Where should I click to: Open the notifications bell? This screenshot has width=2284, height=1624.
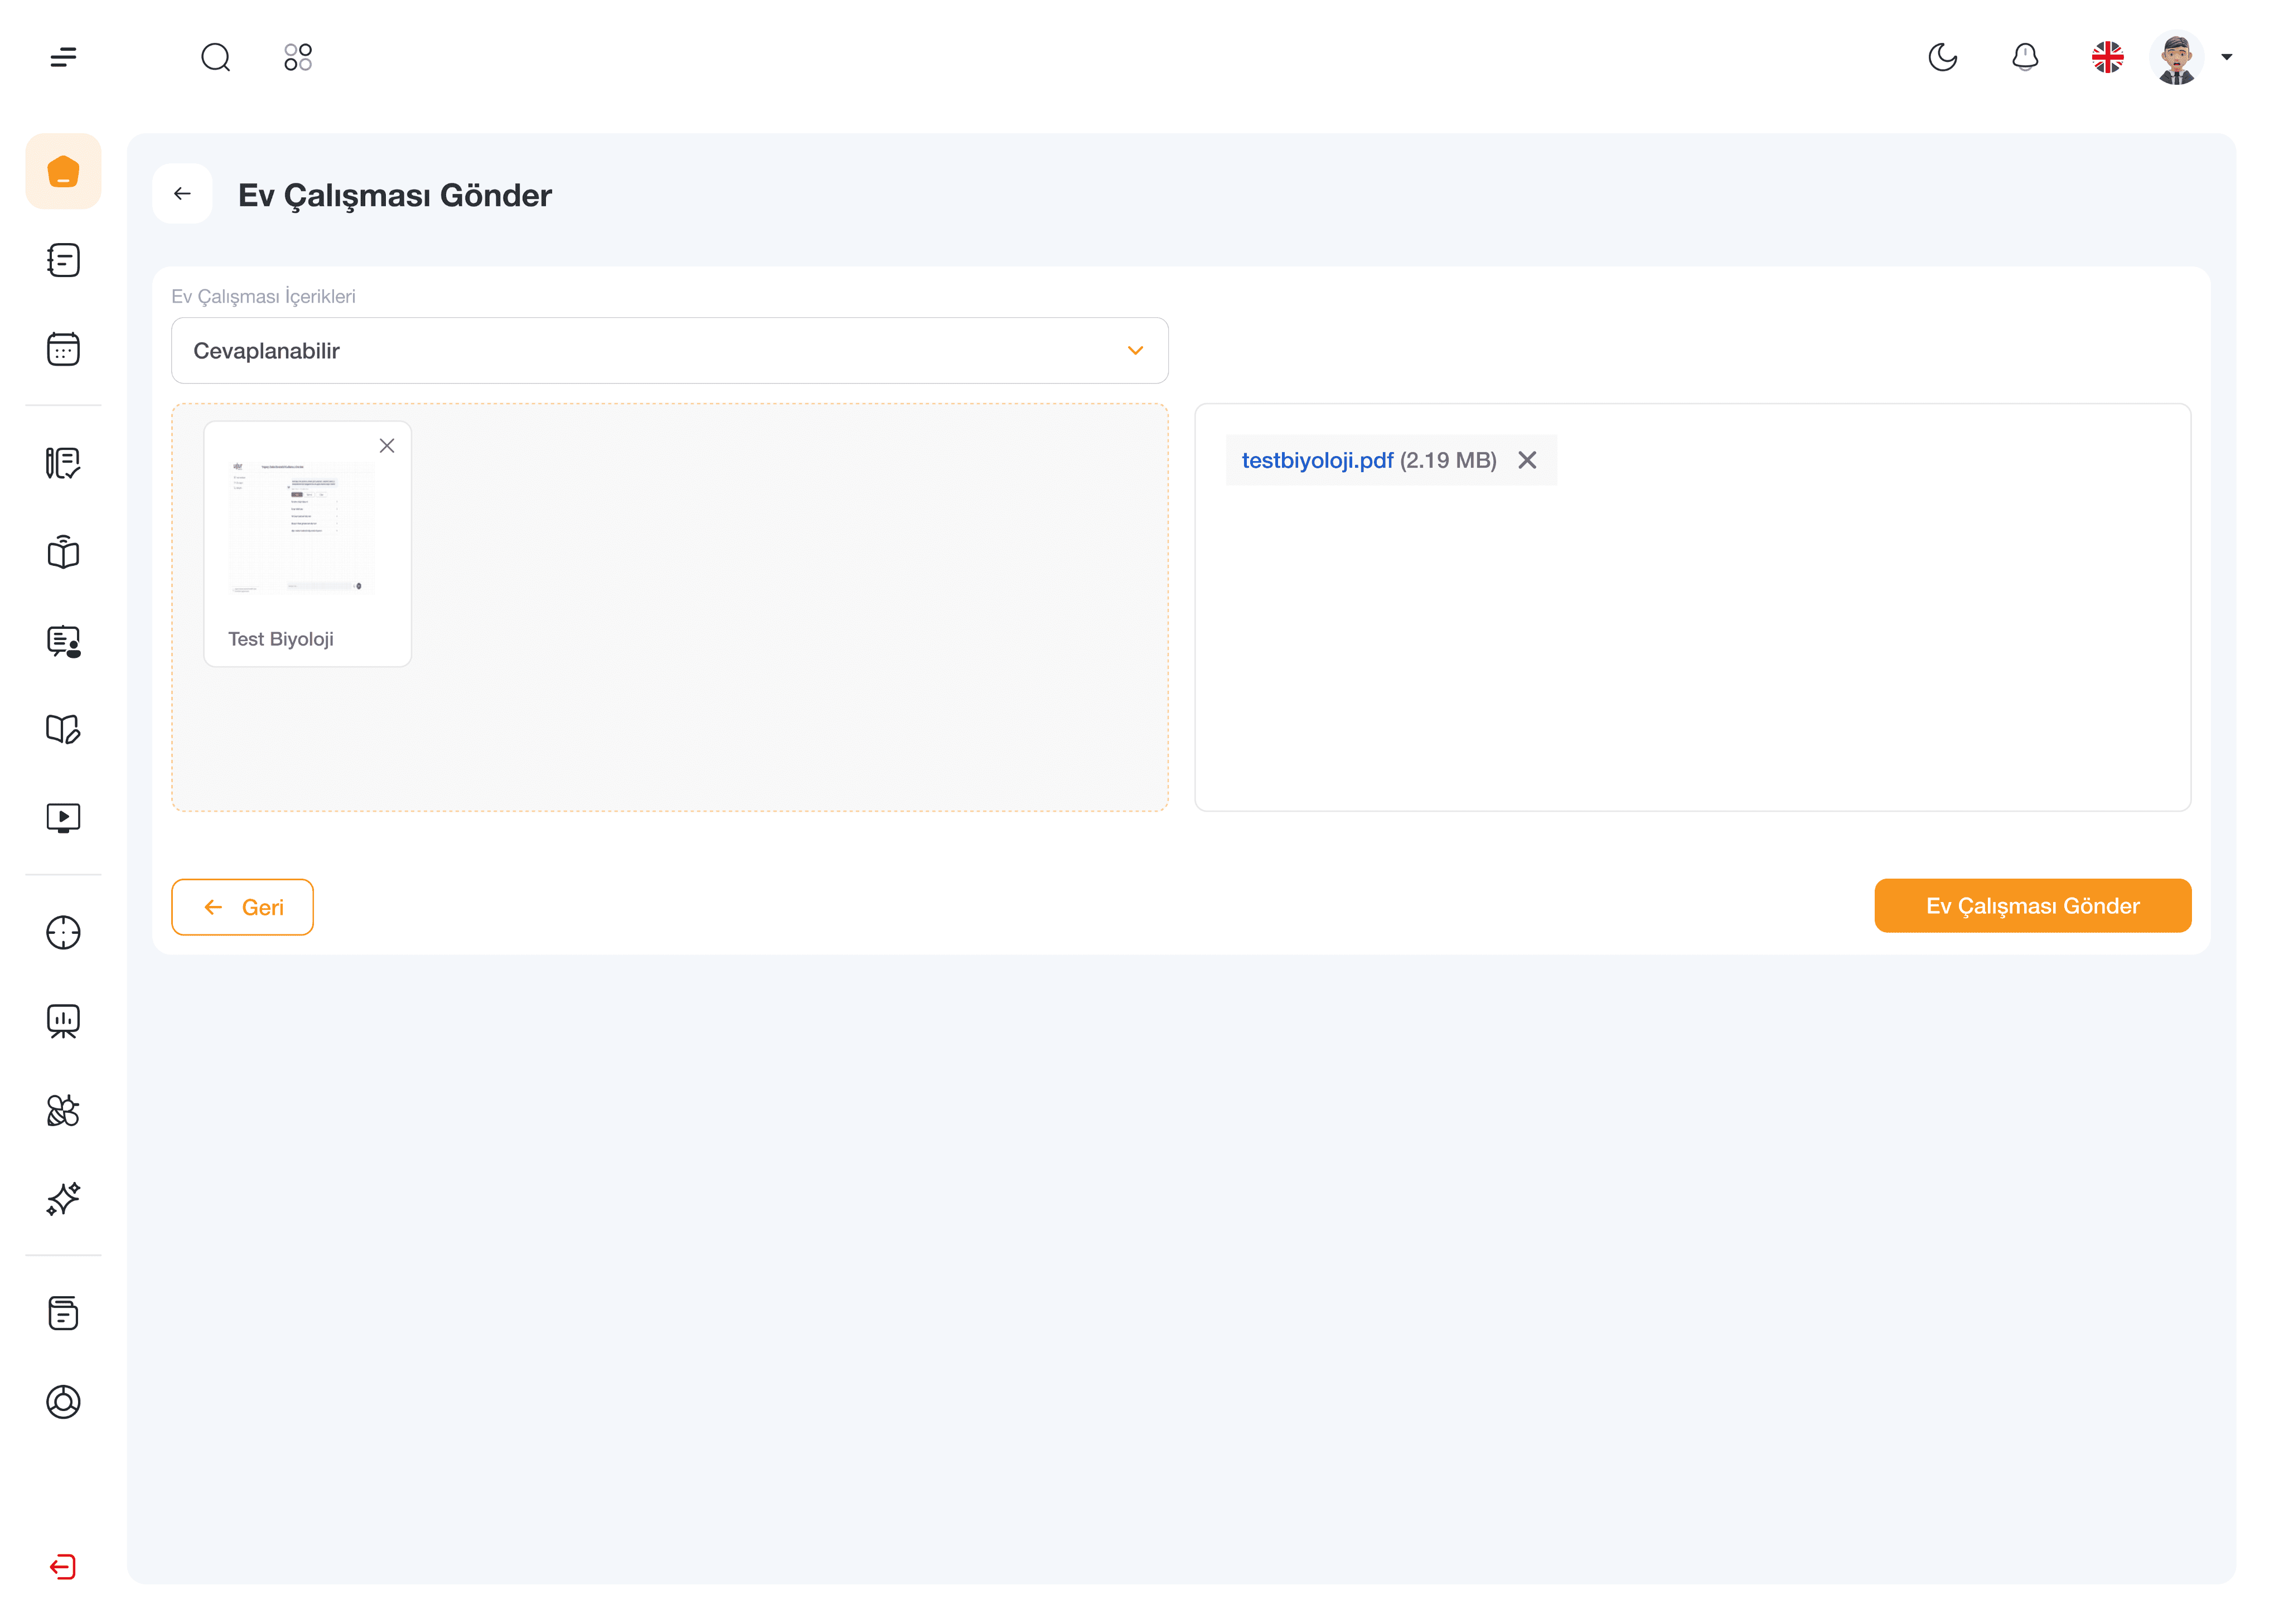tap(2025, 57)
